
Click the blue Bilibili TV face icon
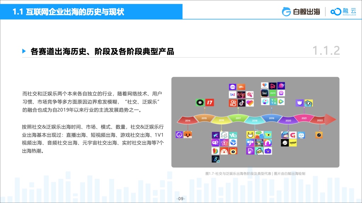pos(301,135)
